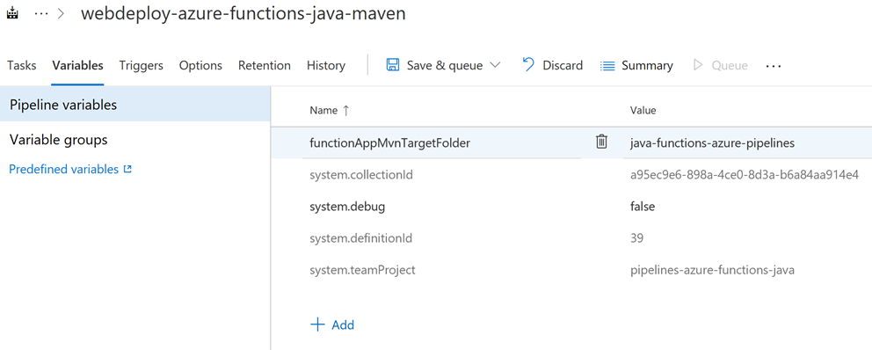872x350 pixels.
Task: Open the Retention tab
Action: (x=265, y=66)
